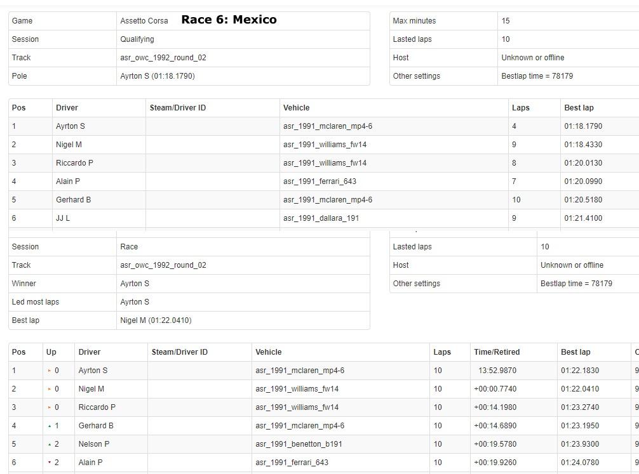This screenshot has height=474, width=639.
Task: Click asr_1991_benetton_b191 vehicle cell
Action: point(297,444)
